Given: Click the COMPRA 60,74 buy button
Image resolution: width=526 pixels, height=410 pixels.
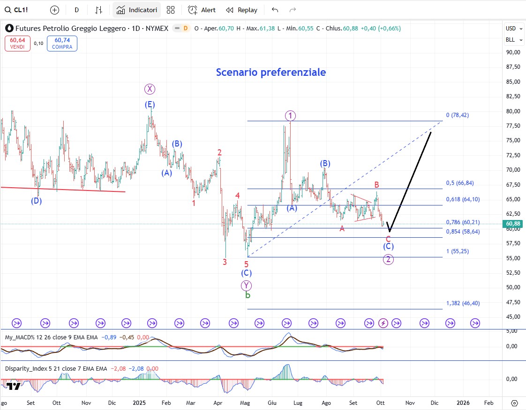Looking at the screenshot, I should pos(62,43).
